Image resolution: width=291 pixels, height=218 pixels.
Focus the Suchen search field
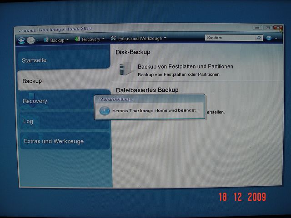230,38
